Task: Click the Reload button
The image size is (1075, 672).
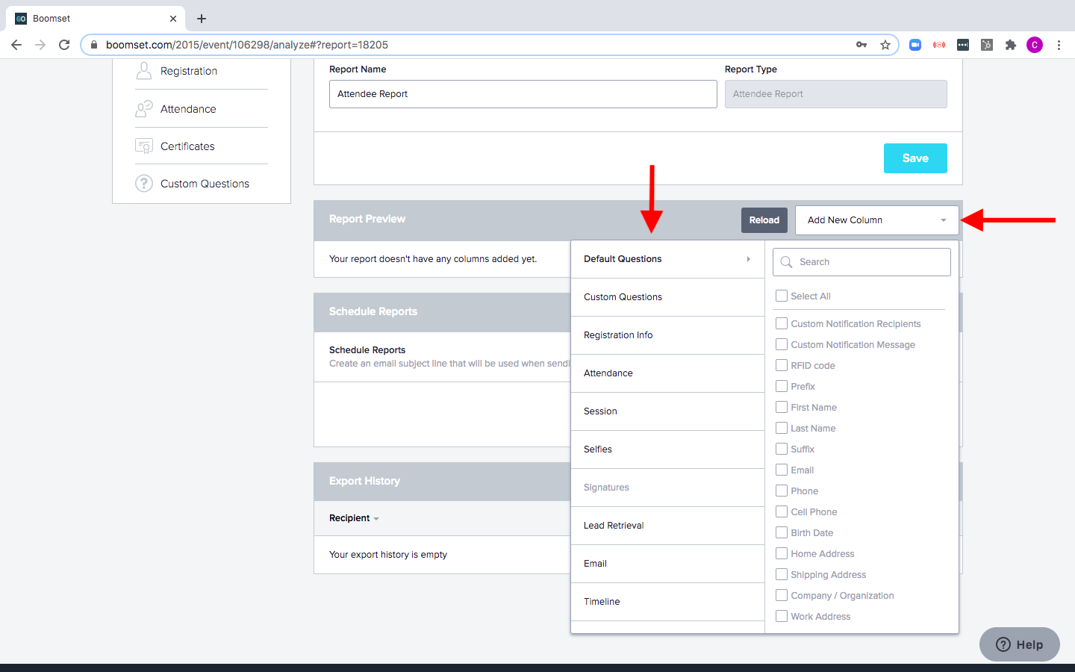Action: 764,220
